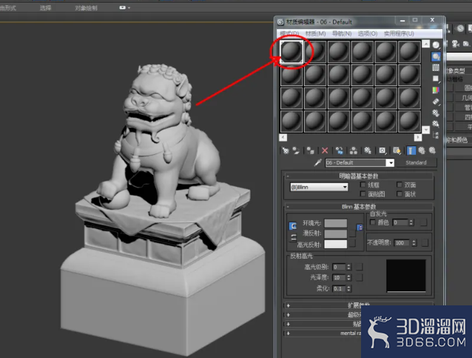Click the self-illumination map button
The image size is (472, 358).
pyautogui.click(x=423, y=222)
